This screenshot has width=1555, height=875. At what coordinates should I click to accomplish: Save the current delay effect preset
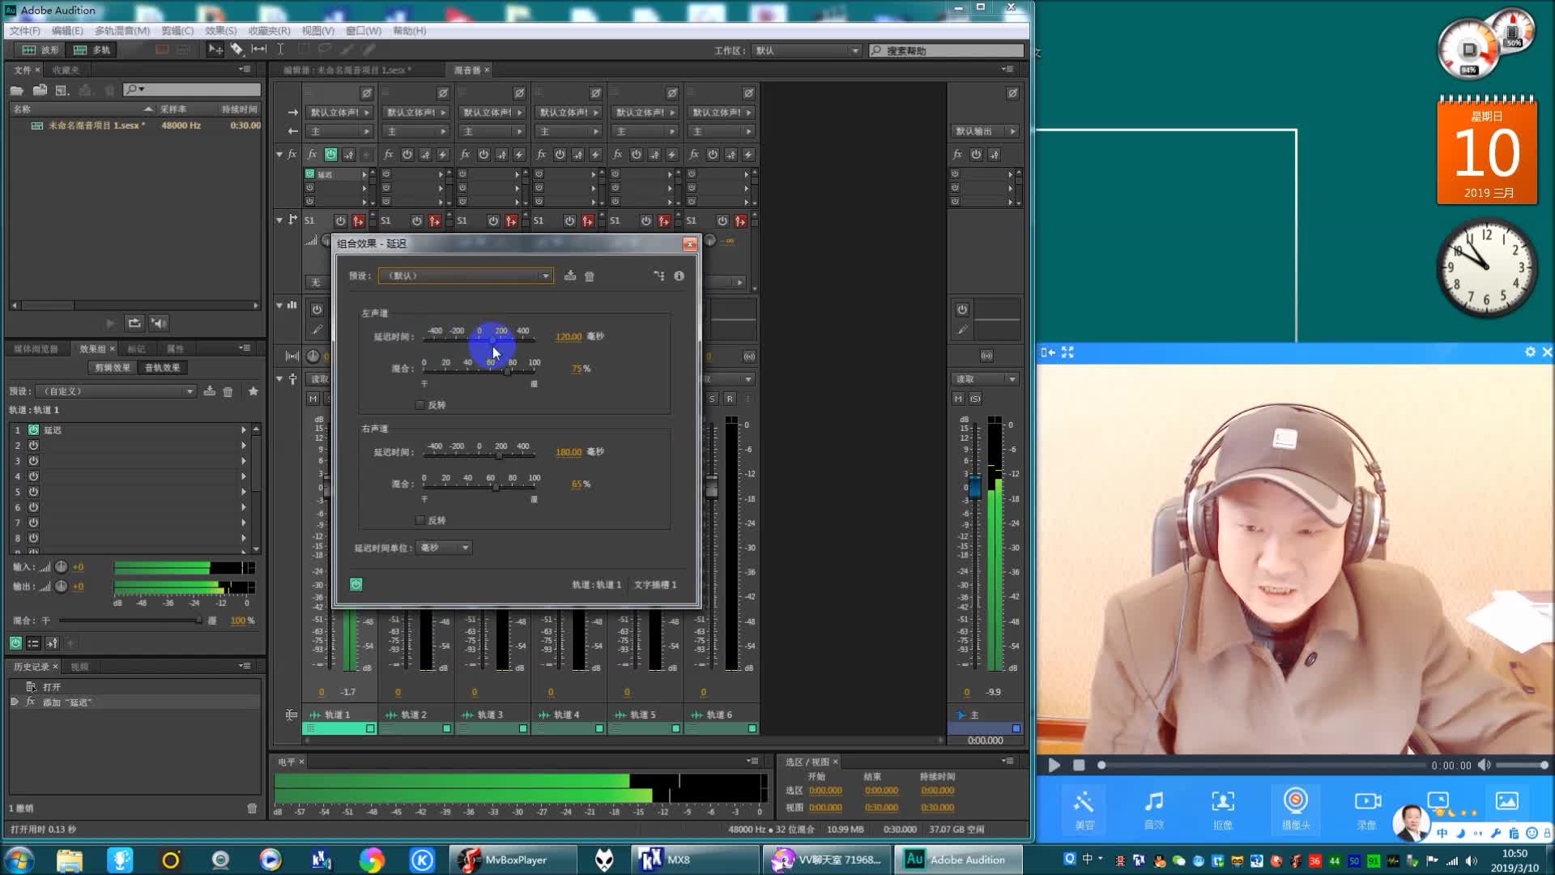click(570, 276)
